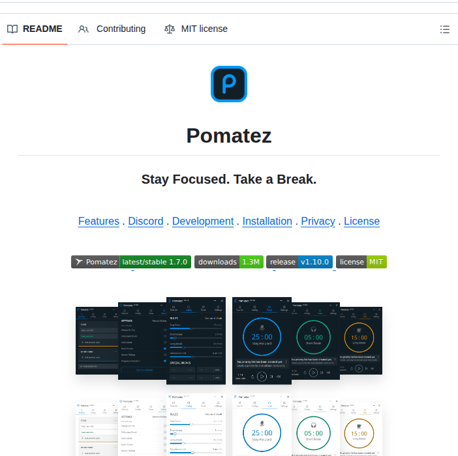Click the Contributing people icon
This screenshot has height=456, width=458.
84,29
